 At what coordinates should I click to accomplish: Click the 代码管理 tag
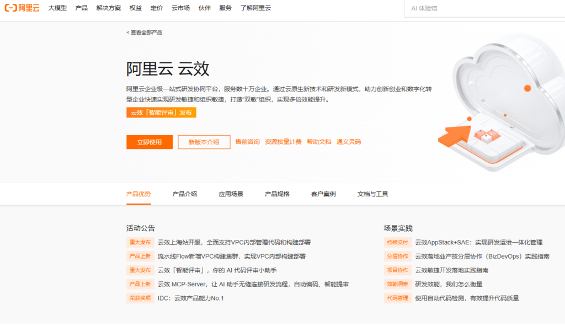point(398,298)
